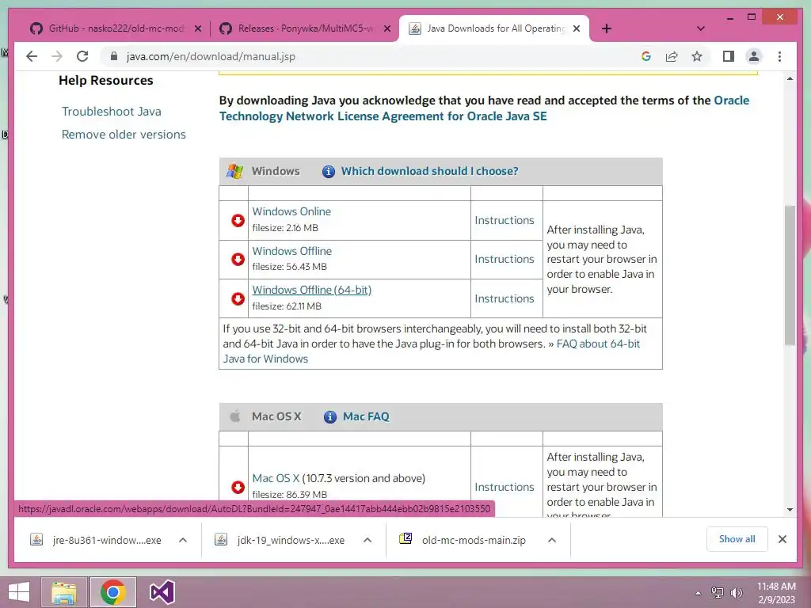
Task: Switch to GitHub nasko222/old-mc-mods tab
Action: point(116,28)
